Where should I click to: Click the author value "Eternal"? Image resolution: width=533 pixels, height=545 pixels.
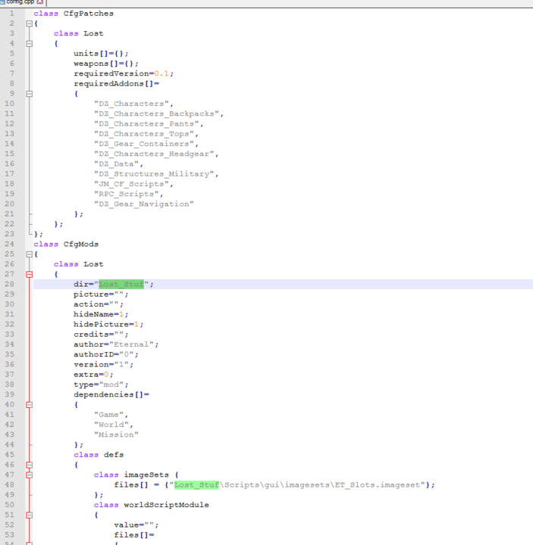coord(131,344)
